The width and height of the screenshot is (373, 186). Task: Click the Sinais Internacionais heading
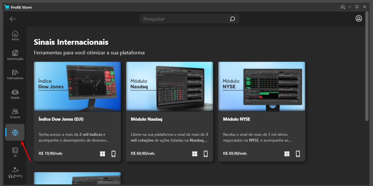tap(71, 42)
